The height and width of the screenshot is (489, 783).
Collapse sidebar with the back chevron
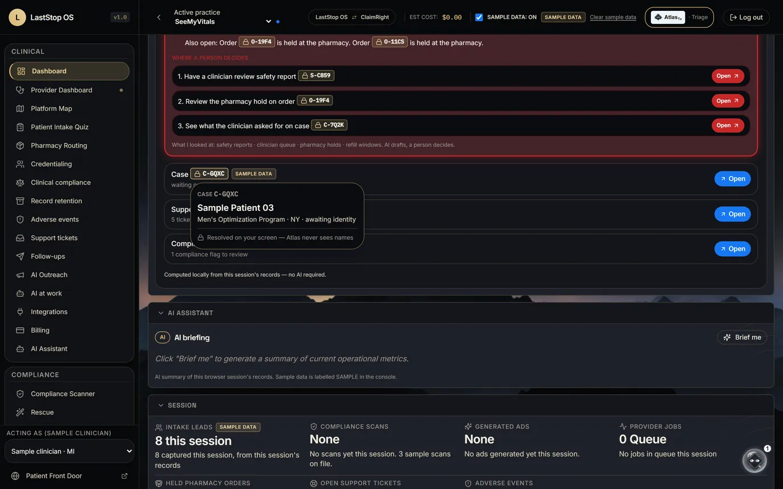click(x=159, y=18)
